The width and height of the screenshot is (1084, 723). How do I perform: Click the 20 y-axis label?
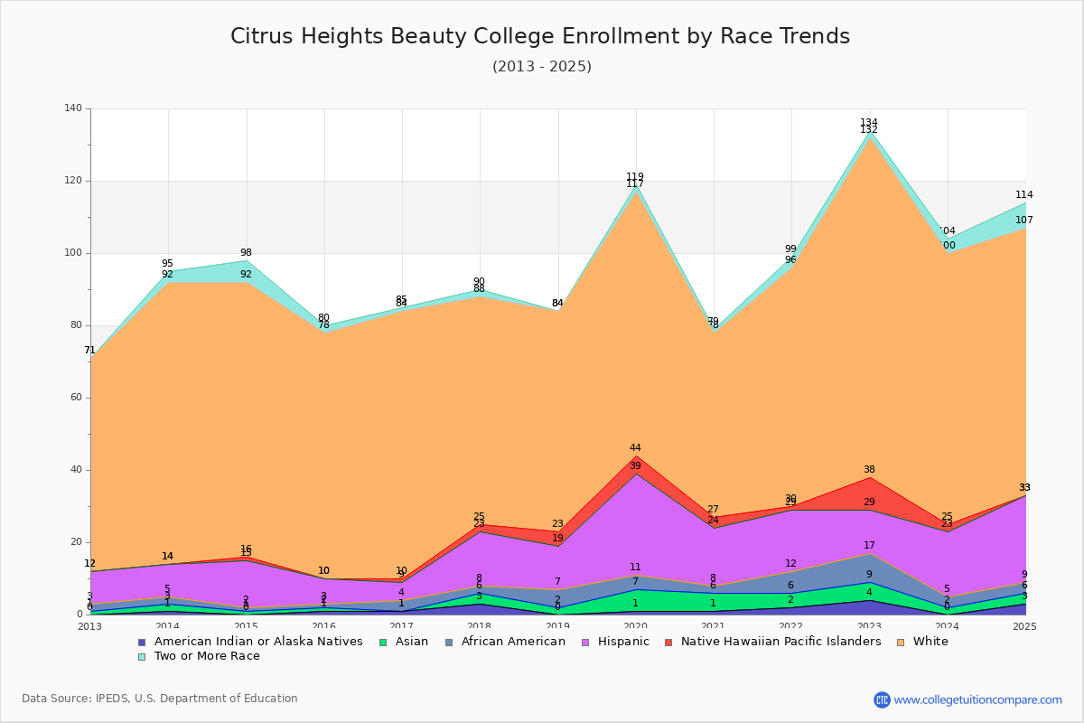[76, 542]
